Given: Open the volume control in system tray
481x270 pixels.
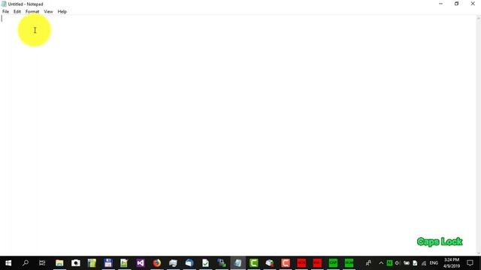Looking at the screenshot, I should (398, 263).
